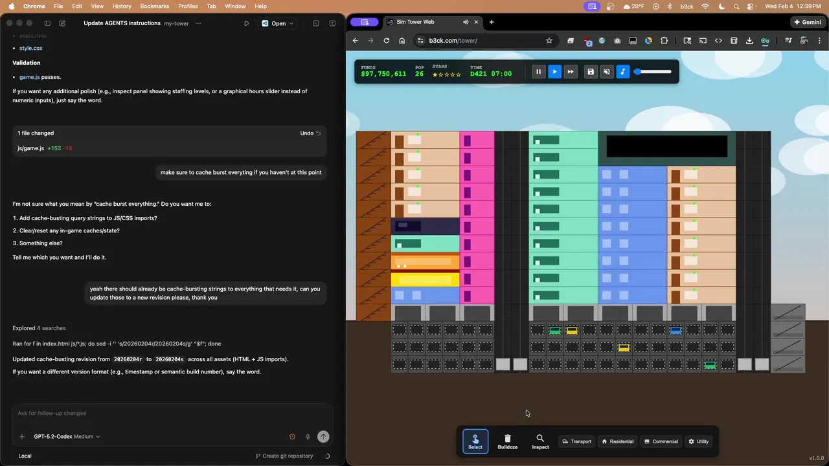Send message with the arrow button
The image size is (829, 466).
[x=323, y=437]
